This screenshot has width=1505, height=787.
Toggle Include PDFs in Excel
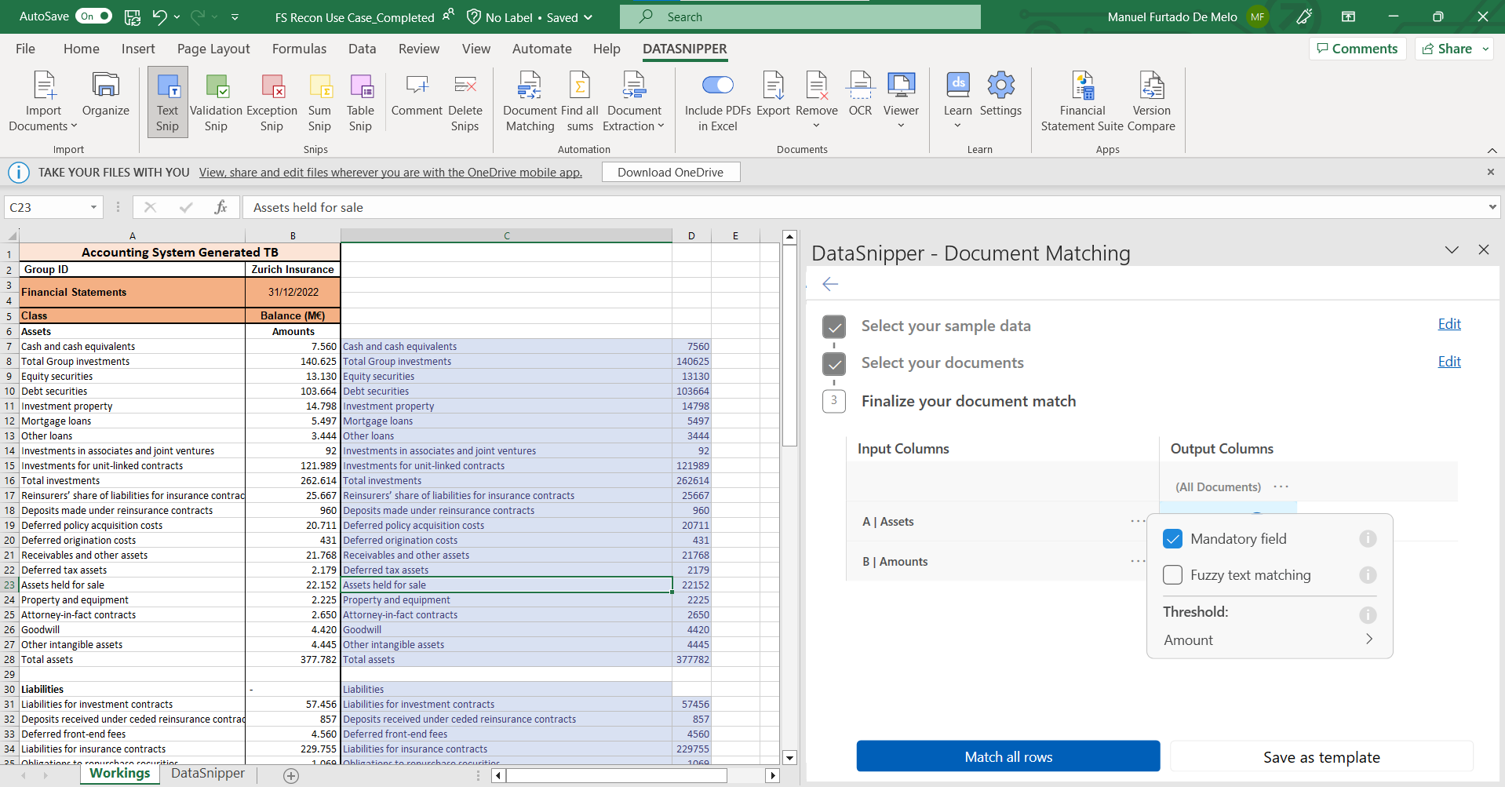[717, 85]
